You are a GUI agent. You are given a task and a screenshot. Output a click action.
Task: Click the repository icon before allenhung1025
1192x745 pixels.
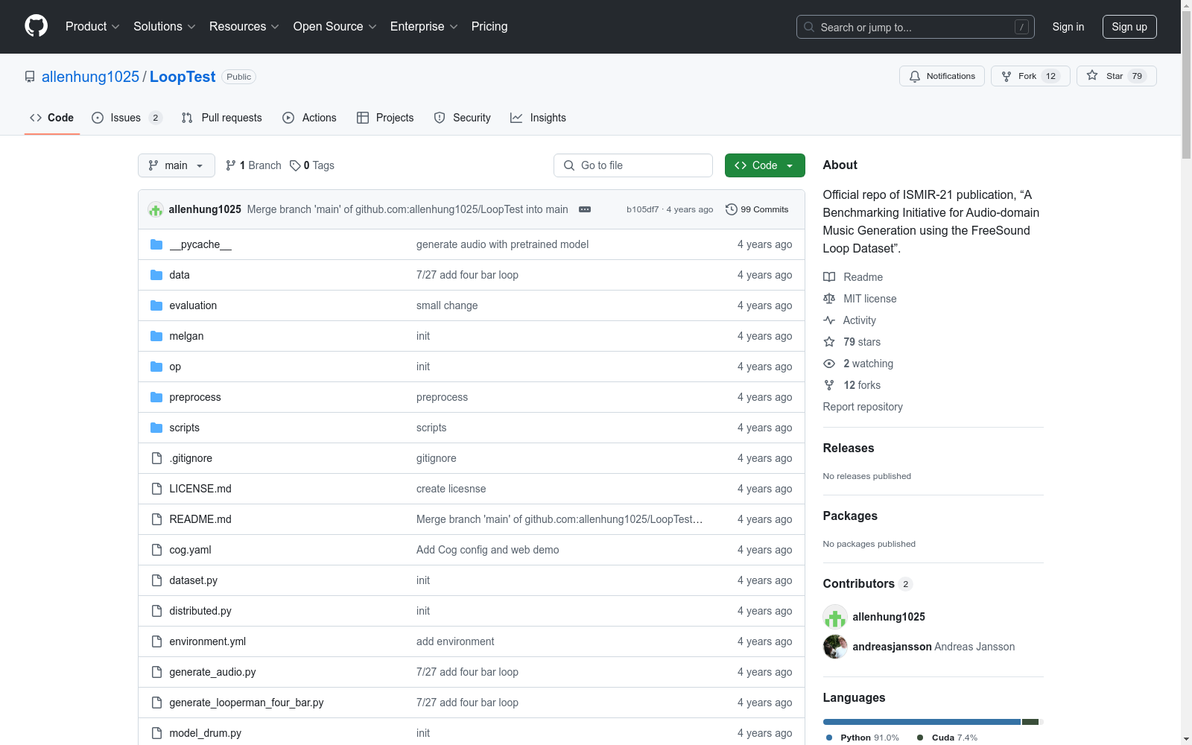coord(30,77)
